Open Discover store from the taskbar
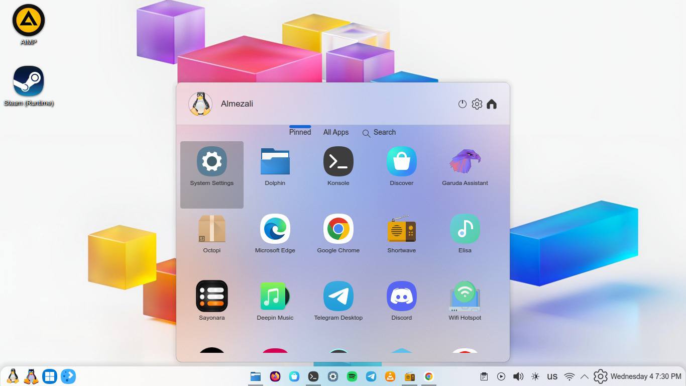The height and width of the screenshot is (386, 686). [294, 376]
